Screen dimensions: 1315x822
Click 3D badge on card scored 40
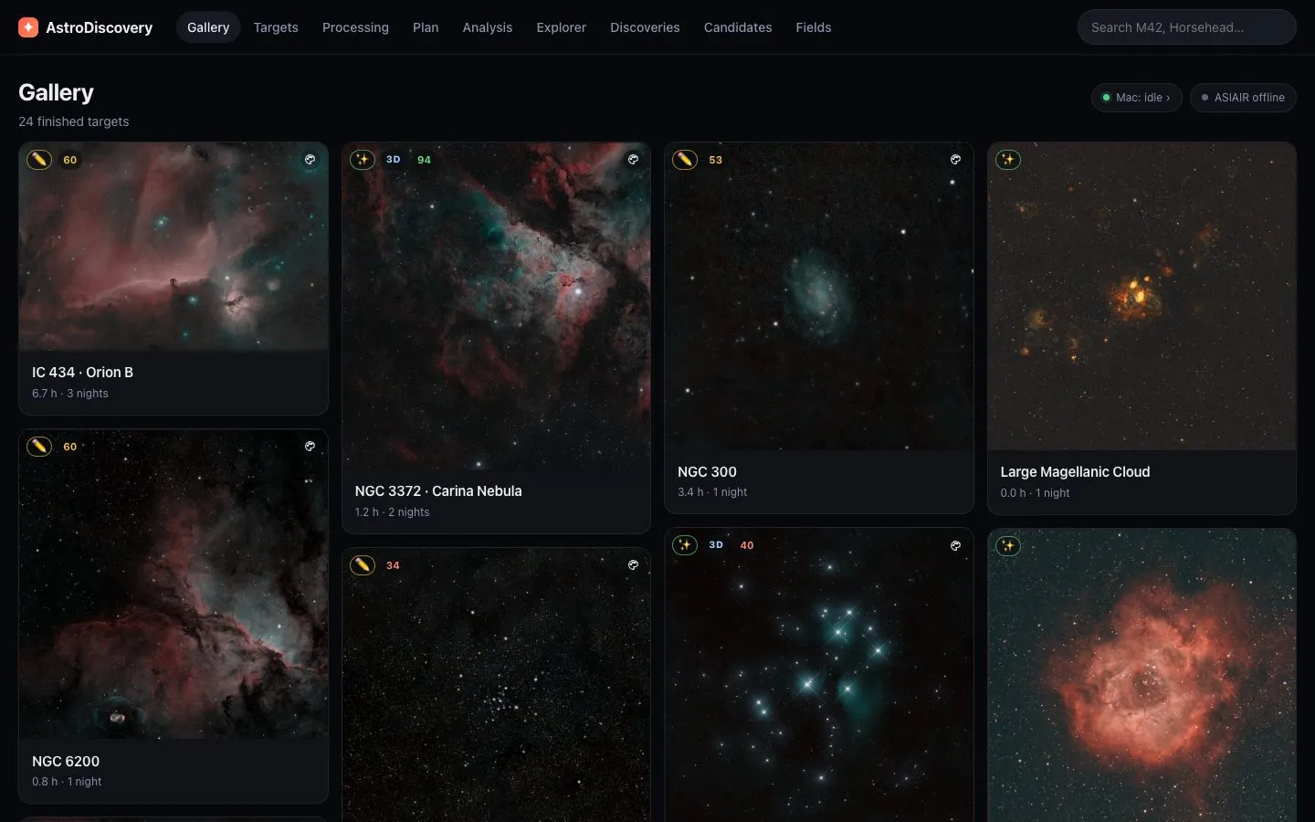pyautogui.click(x=716, y=545)
